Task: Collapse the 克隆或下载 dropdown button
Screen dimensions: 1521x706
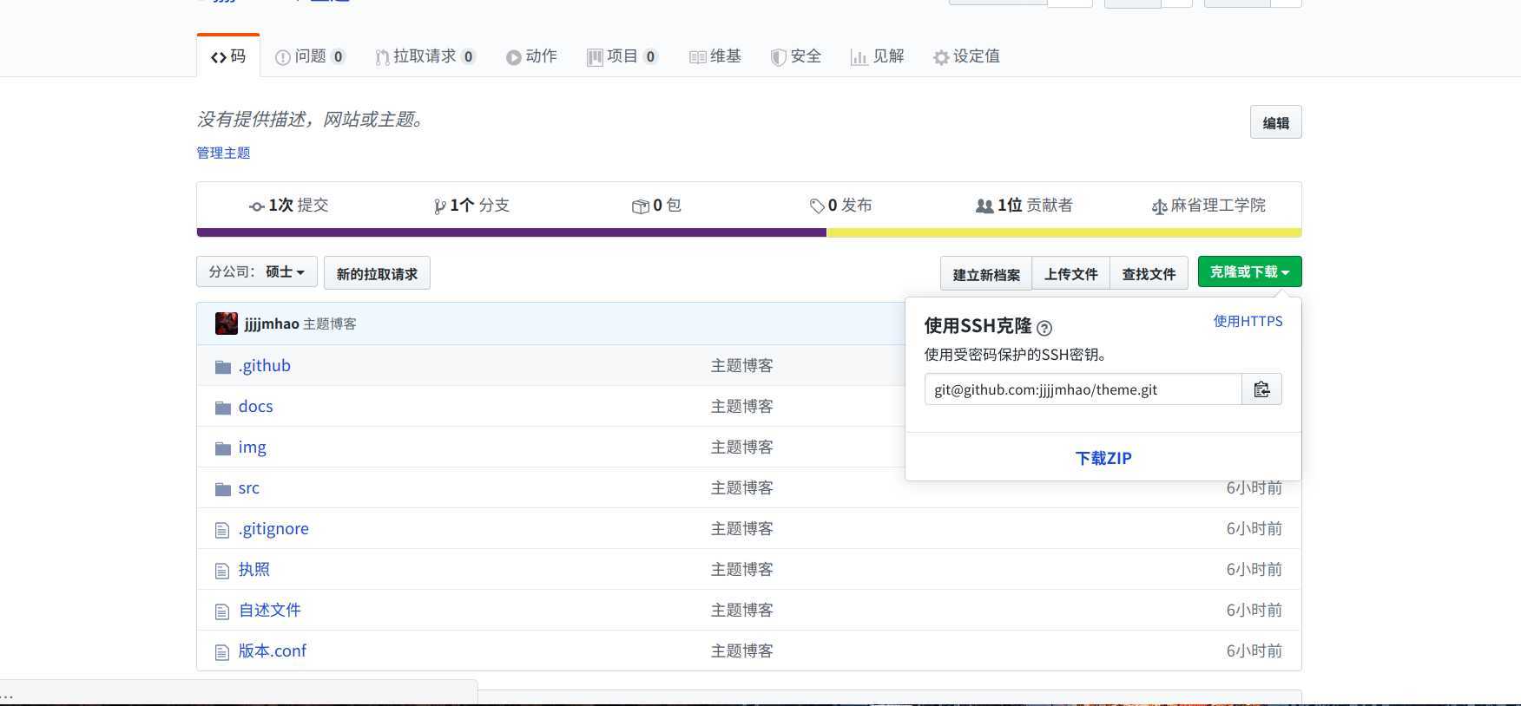Action: pos(1249,272)
